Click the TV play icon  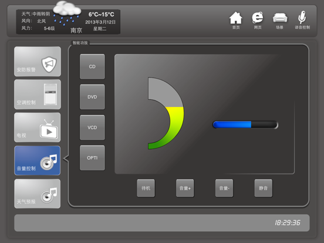[49, 129]
